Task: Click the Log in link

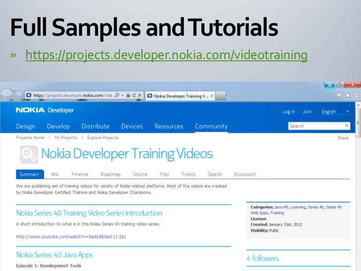Action: (289, 112)
